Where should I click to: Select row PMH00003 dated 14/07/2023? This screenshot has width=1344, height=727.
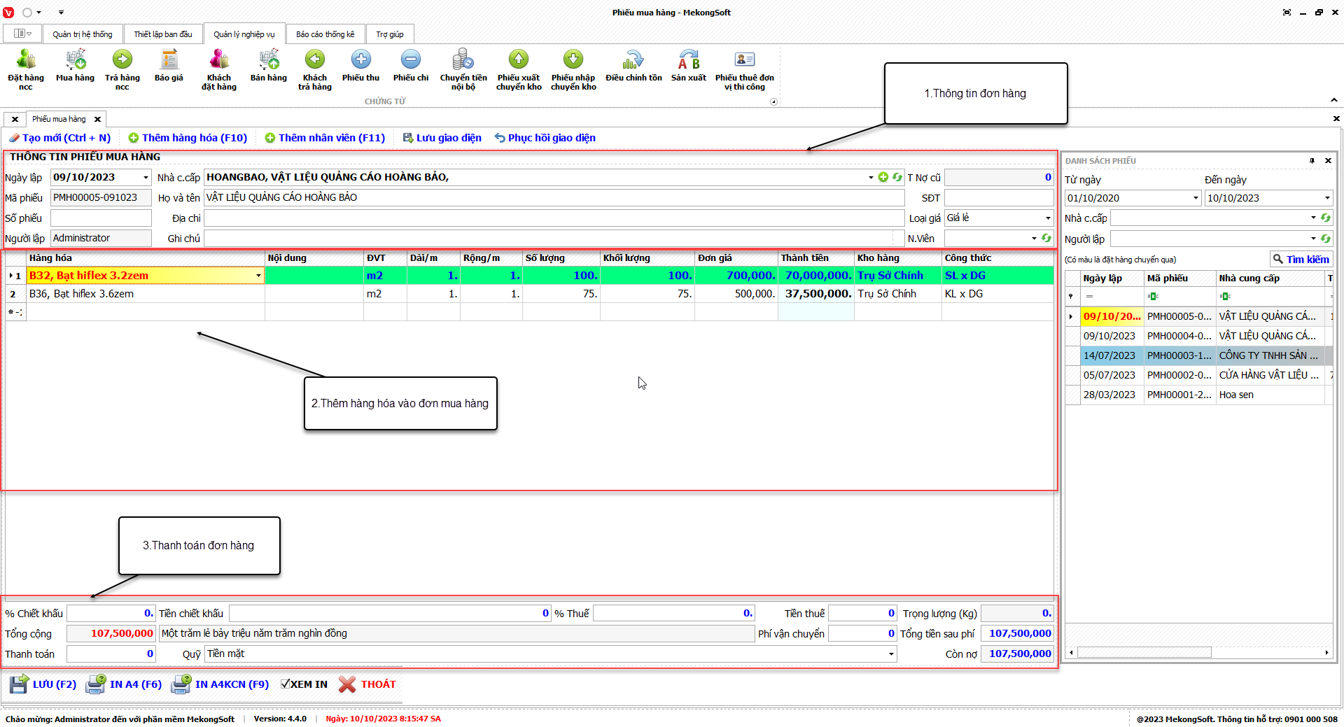1198,355
